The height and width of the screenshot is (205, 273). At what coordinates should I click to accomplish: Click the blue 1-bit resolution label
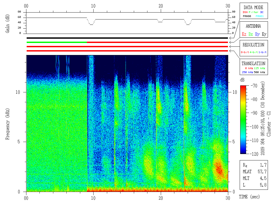(x=262, y=52)
